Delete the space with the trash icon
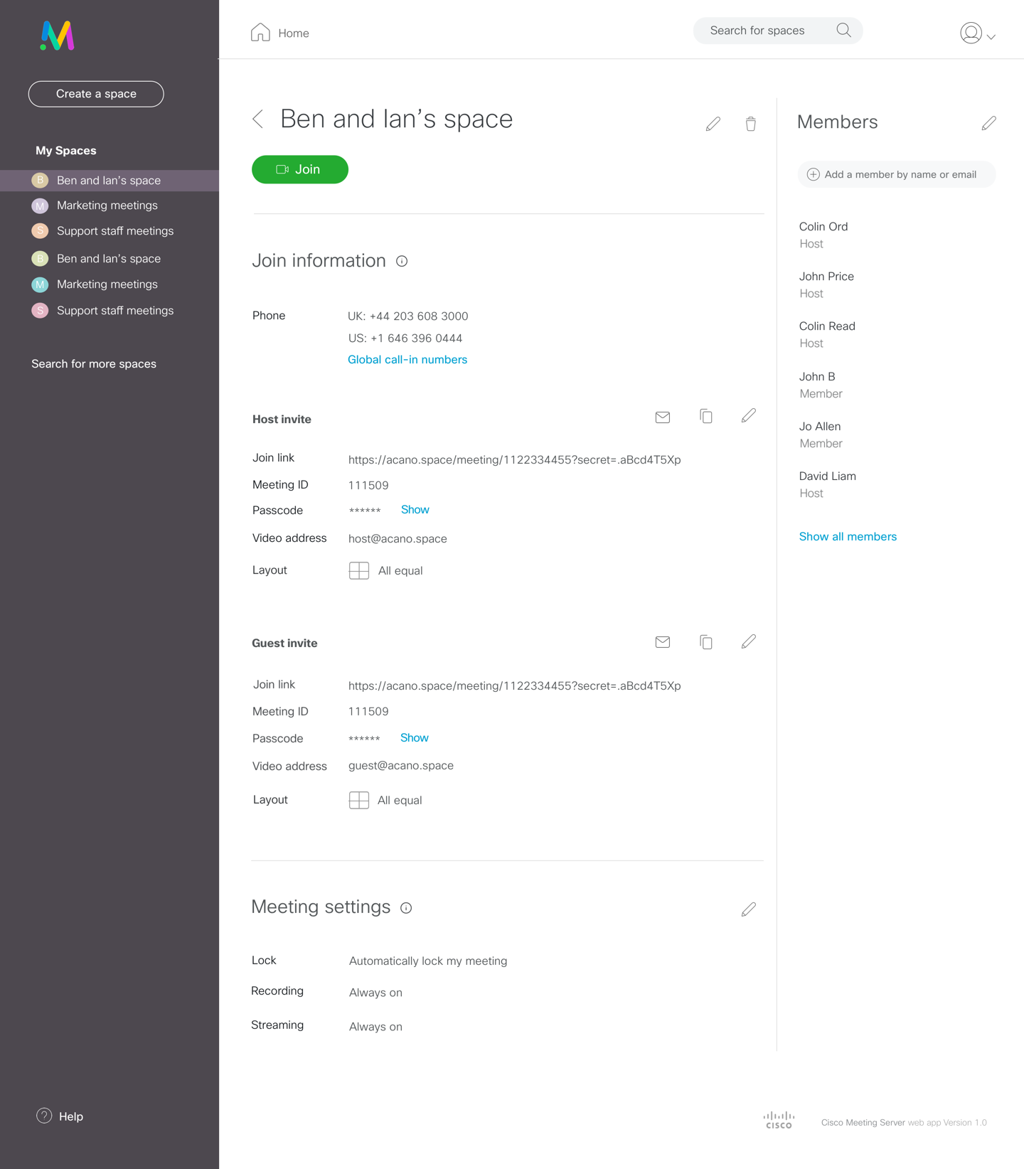The height and width of the screenshot is (1169, 1024). pos(750,124)
